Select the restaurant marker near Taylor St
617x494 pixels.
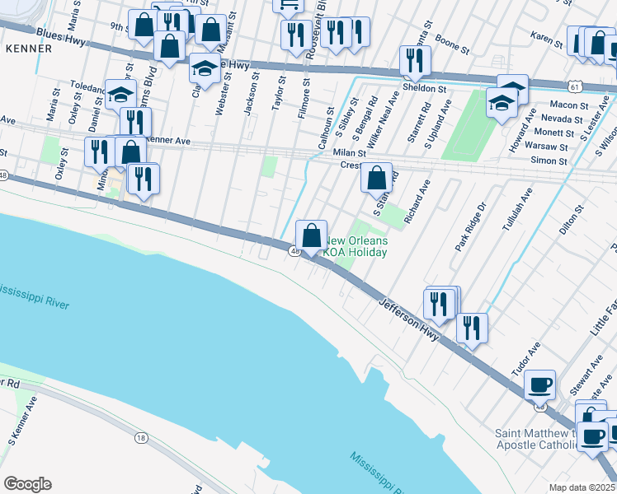point(297,38)
